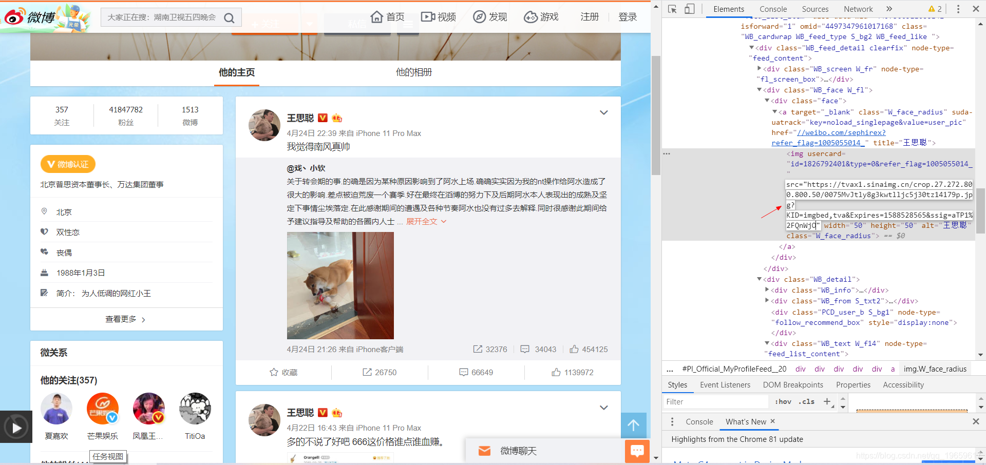The image size is (986, 465).
Task: Open the Accessibility tab
Action: [903, 384]
